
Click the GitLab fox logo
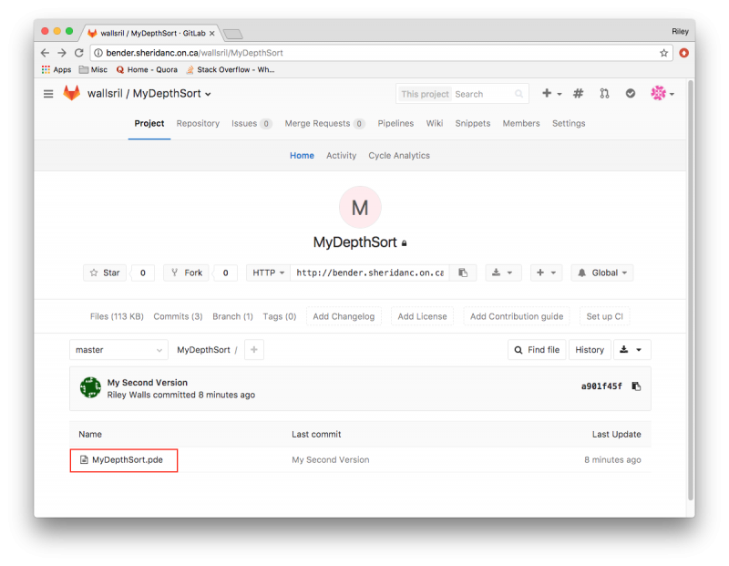[71, 94]
